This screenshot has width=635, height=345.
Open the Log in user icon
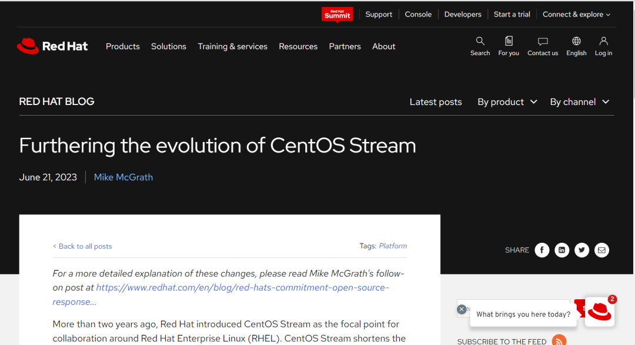[x=603, y=41]
